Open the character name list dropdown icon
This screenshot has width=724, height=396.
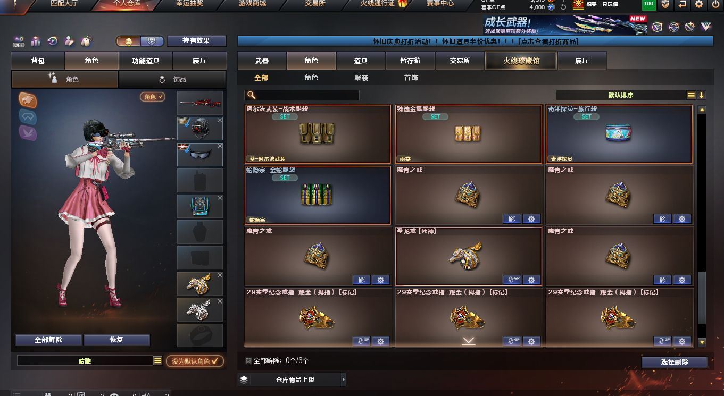pyautogui.click(x=157, y=361)
